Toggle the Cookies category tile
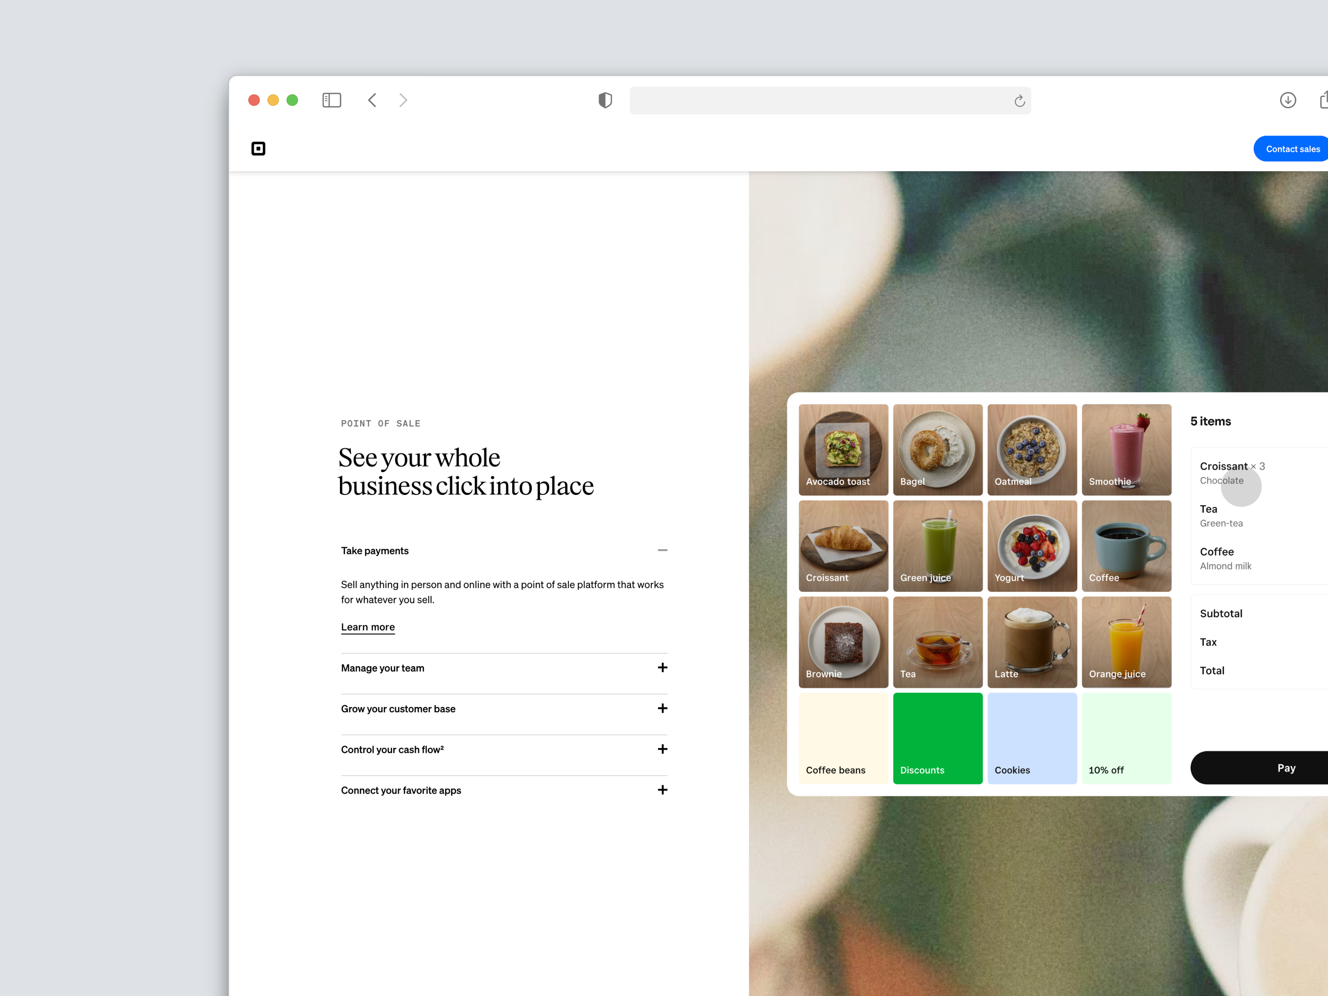1328x996 pixels. 1032,738
